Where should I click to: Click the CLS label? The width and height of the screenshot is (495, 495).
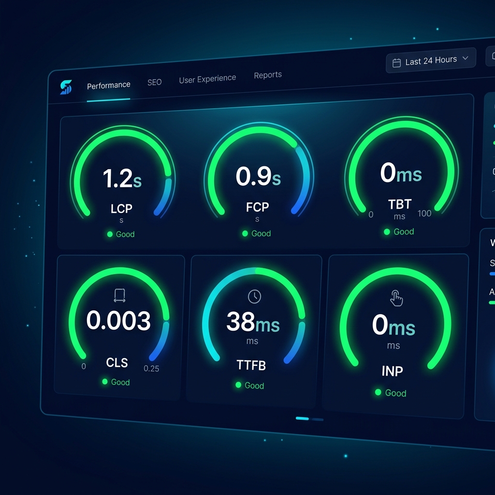tap(117, 363)
